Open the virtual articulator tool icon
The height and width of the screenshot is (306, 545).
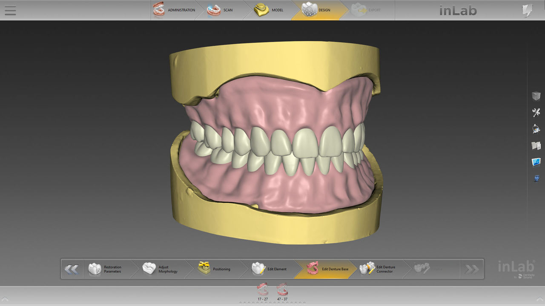535,129
